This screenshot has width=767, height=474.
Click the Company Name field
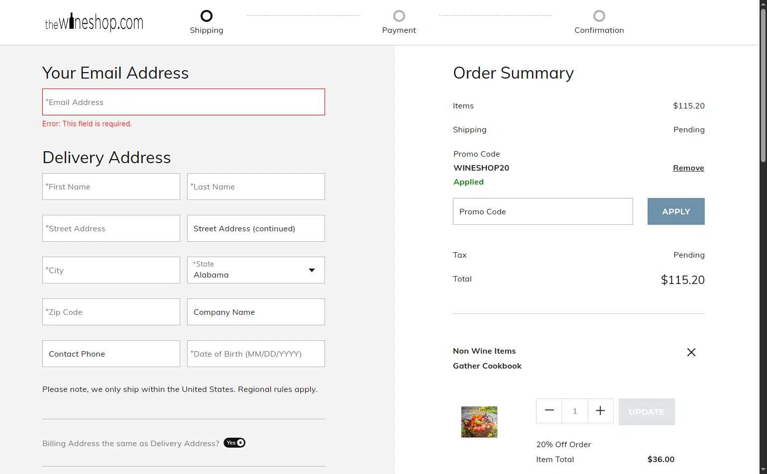pyautogui.click(x=256, y=312)
